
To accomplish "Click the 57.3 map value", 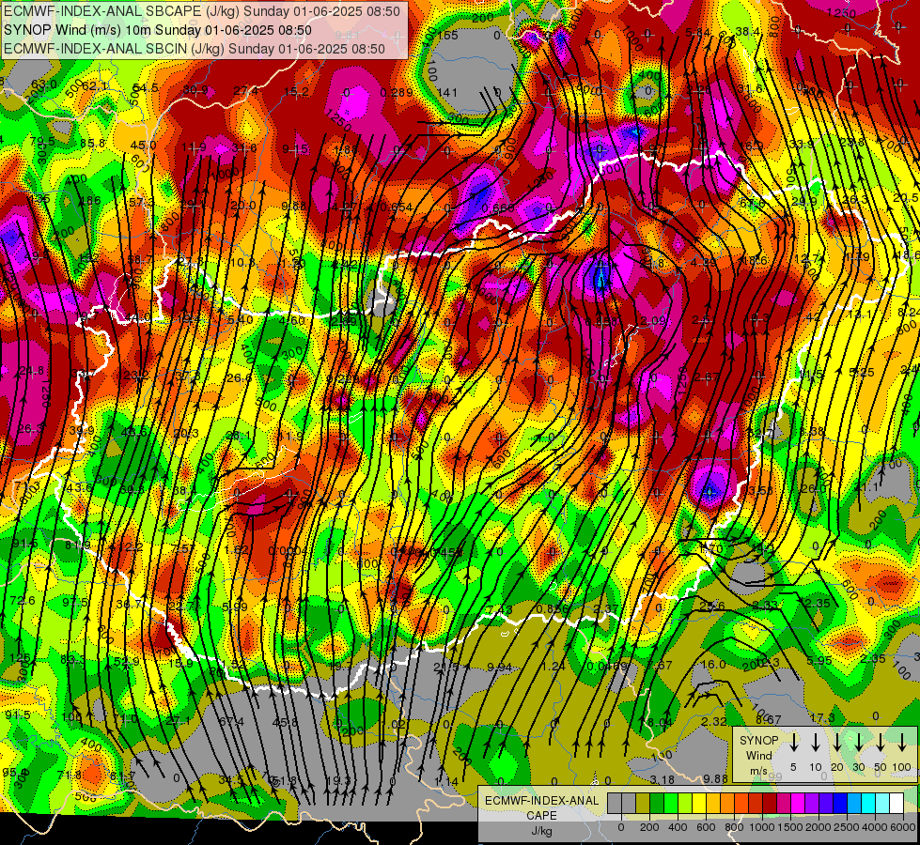I will tap(141, 202).
